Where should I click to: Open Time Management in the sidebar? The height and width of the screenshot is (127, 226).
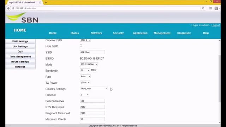(20, 56)
